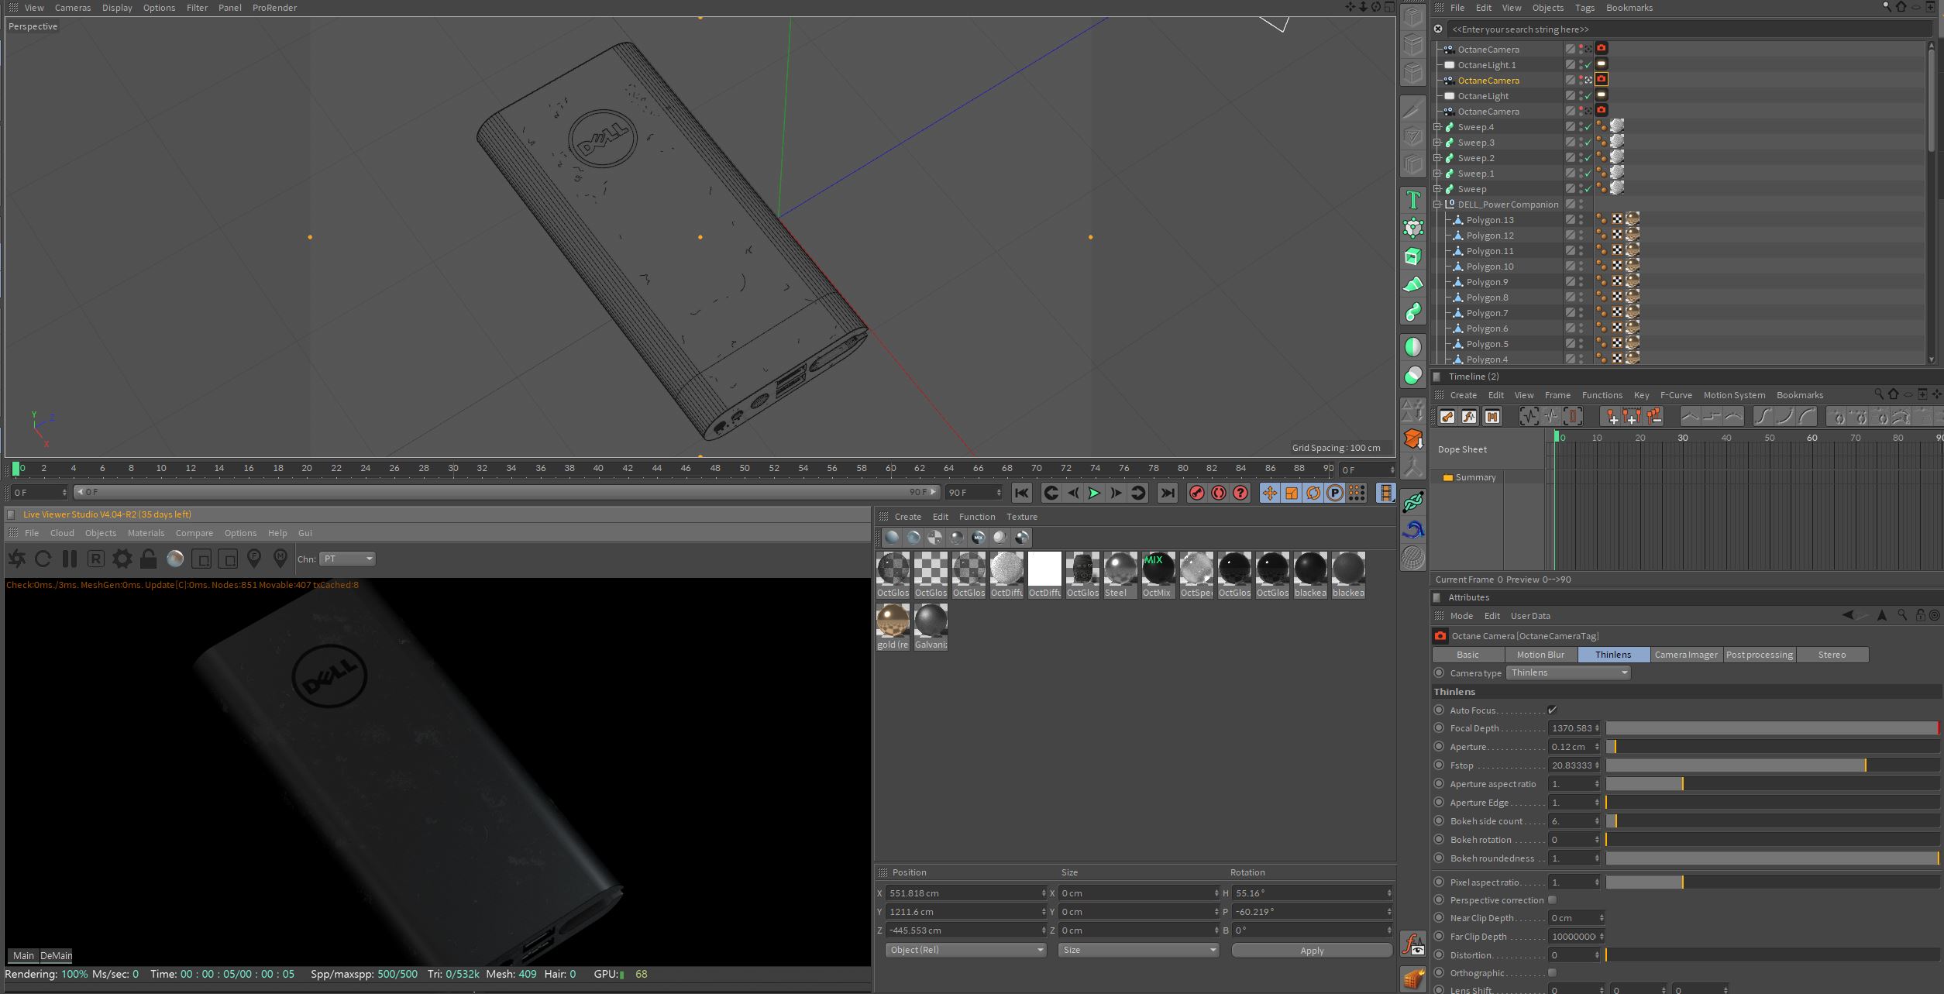The height and width of the screenshot is (994, 1944).
Task: Select the Extrude generator green cube icon
Action: coord(1413,256)
